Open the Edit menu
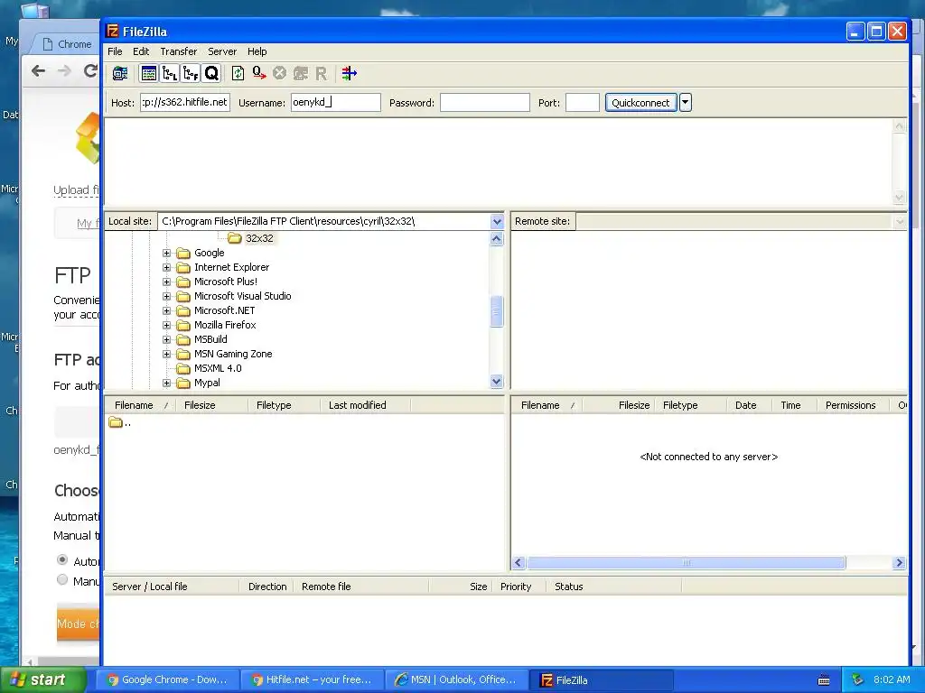Screen dimensions: 925x693 pyautogui.click(x=141, y=51)
